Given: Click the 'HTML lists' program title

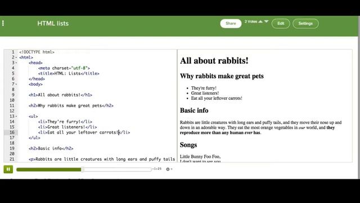Looking at the screenshot, I should click(53, 24).
